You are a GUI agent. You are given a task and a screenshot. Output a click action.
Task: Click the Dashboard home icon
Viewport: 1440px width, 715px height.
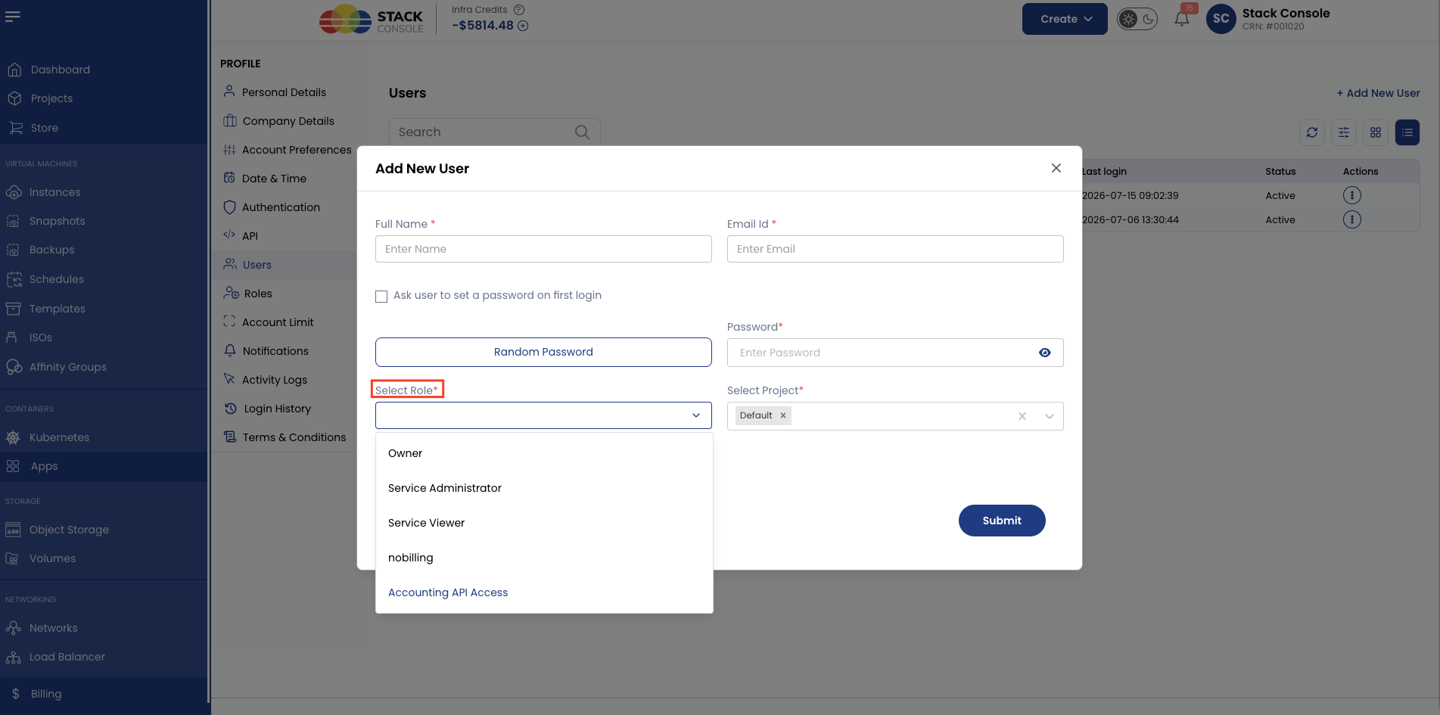tap(14, 70)
